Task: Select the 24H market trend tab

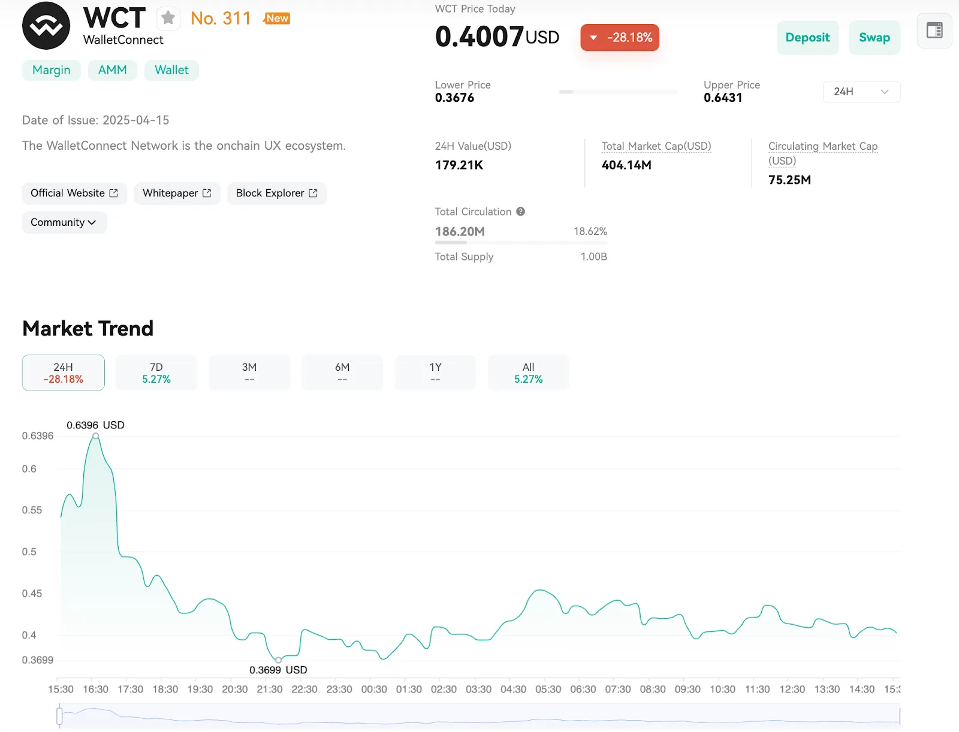Action: (64, 373)
